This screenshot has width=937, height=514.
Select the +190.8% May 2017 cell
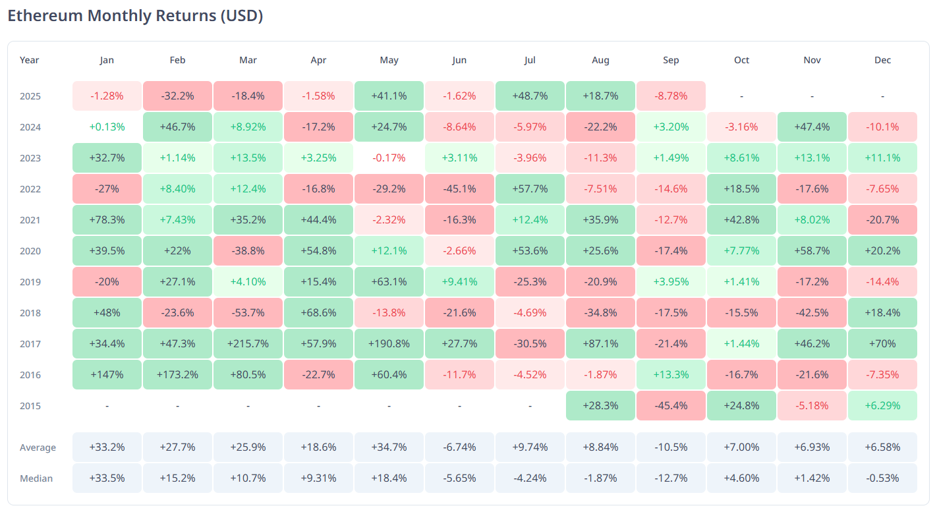click(389, 344)
